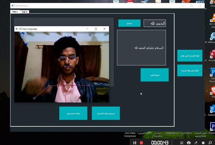Select the pen annotation tool in recorder bar
Image resolution: width=215 pixels, height=145 pixels.
point(196,143)
